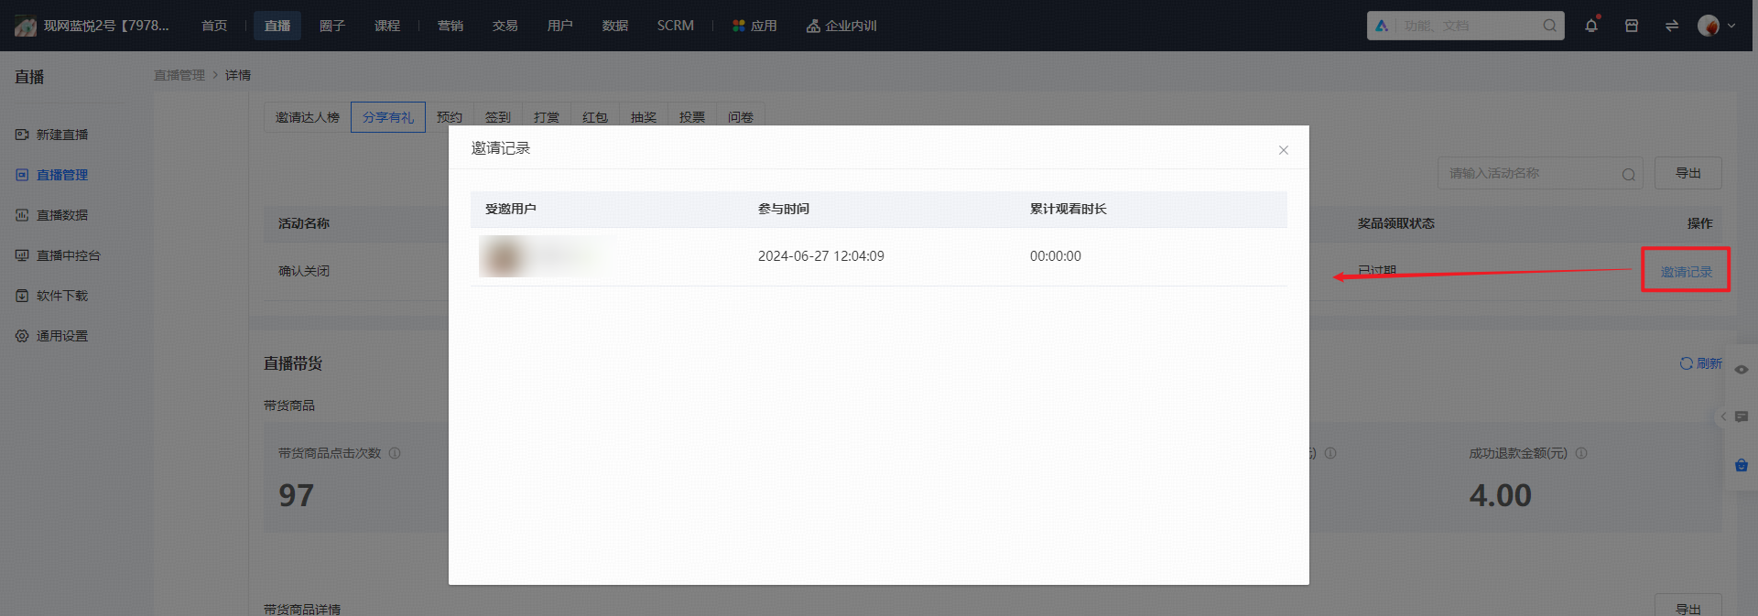1758x616 pixels.
Task: Open the 应用 apps menu
Action: 754,26
